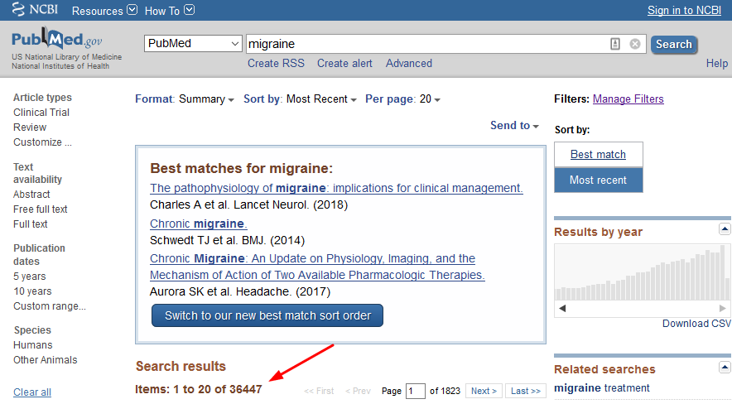Collapse the Results by year panel
Image resolution: width=732 pixels, height=404 pixels.
725,229
